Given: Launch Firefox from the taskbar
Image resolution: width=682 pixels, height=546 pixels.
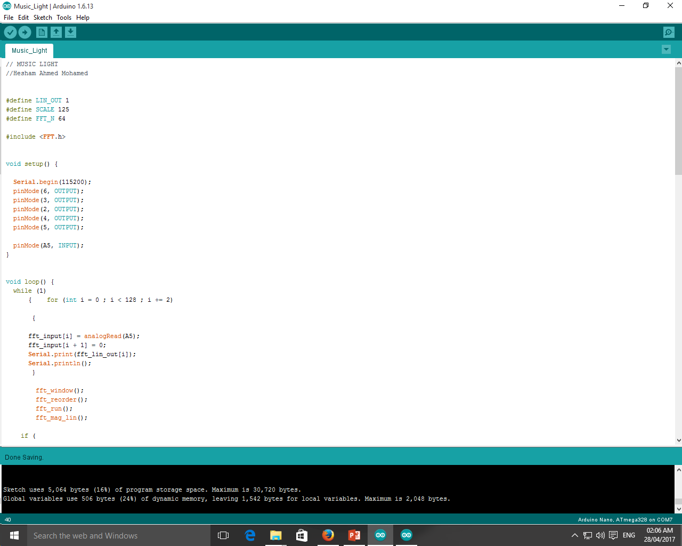Looking at the screenshot, I should click(x=328, y=535).
